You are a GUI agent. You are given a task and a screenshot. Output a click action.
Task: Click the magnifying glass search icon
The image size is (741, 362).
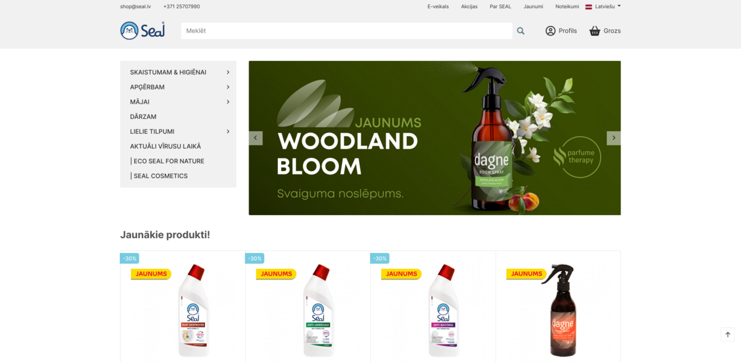(521, 31)
